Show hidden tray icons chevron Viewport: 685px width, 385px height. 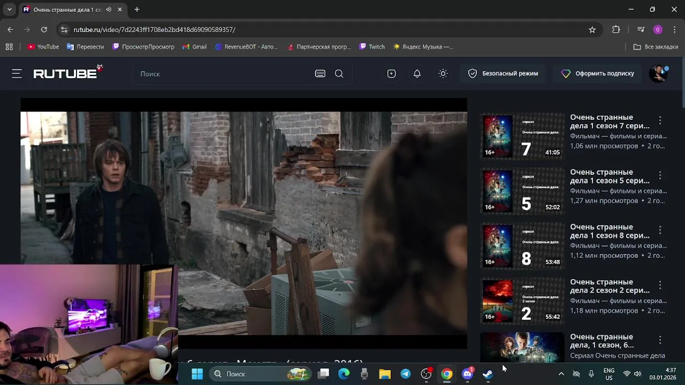pos(561,374)
